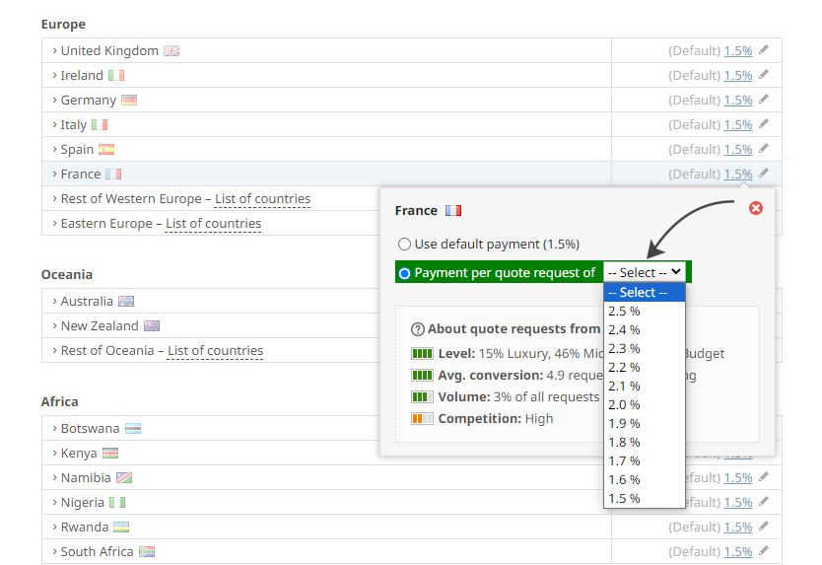Viewport: 822px width, 565px height.
Task: Click the pencil edit icon for Nigeria
Action: [764, 502]
